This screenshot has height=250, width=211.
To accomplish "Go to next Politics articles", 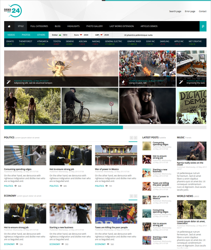I will pos(135,138).
